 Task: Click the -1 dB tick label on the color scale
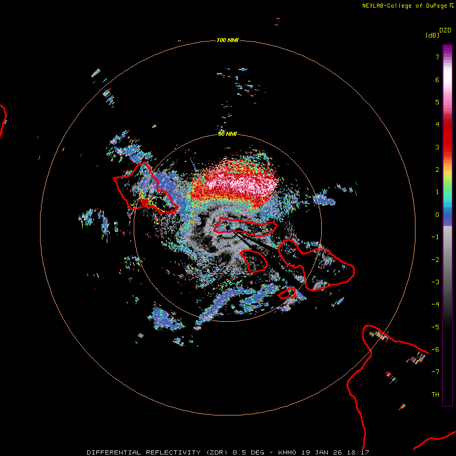coord(435,237)
